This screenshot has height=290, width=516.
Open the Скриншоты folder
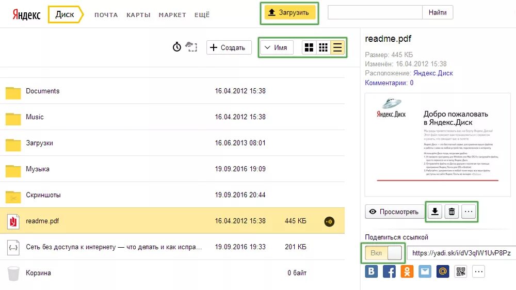coord(172,195)
